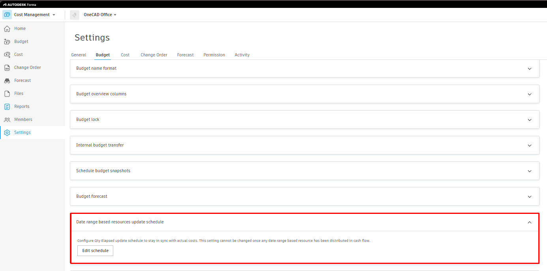
Task: Click the Cost Management module icon
Action: point(7,15)
